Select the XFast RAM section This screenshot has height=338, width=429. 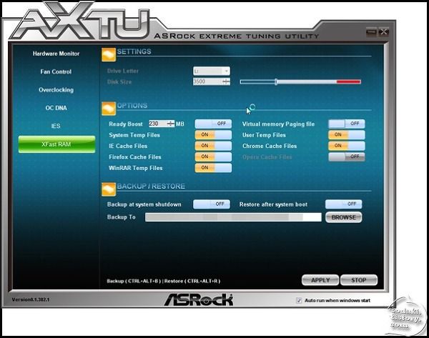point(57,144)
